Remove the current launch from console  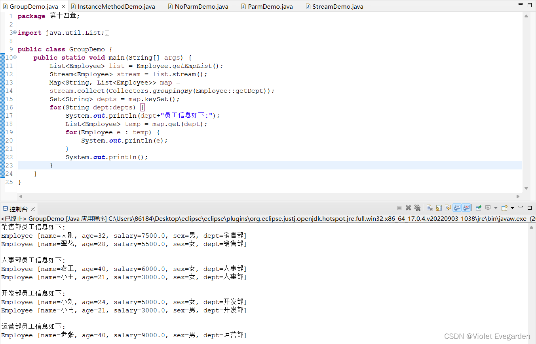point(408,208)
